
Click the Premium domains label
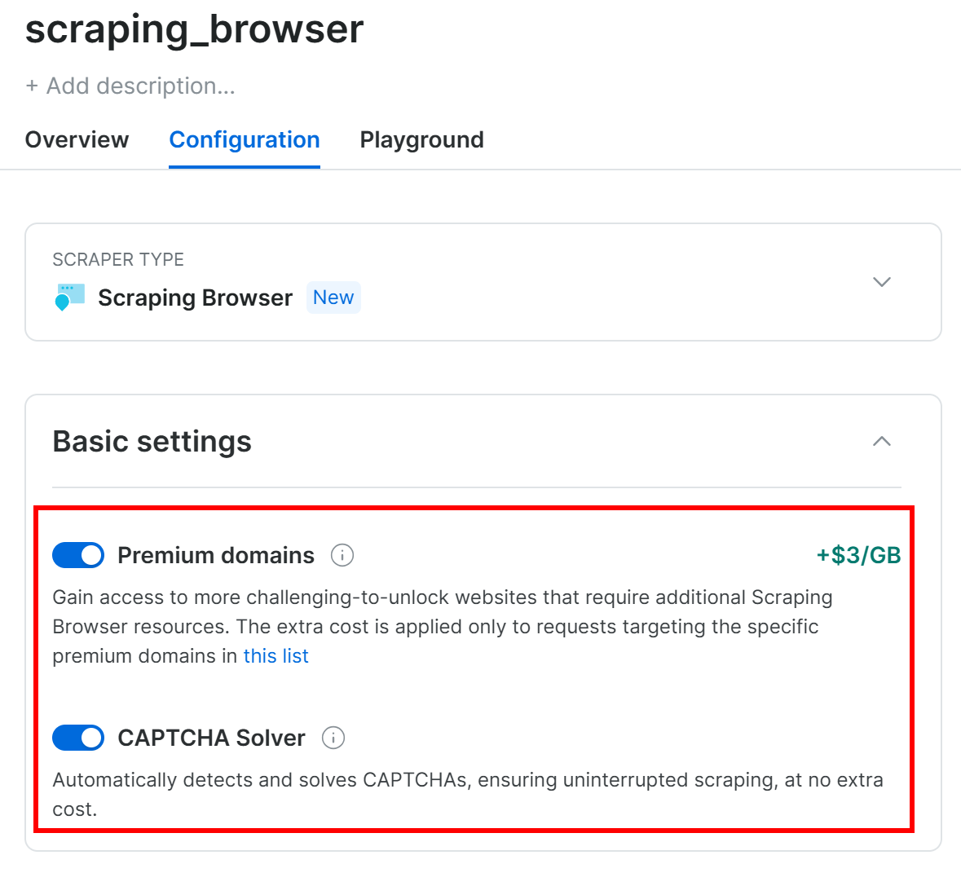coord(216,555)
